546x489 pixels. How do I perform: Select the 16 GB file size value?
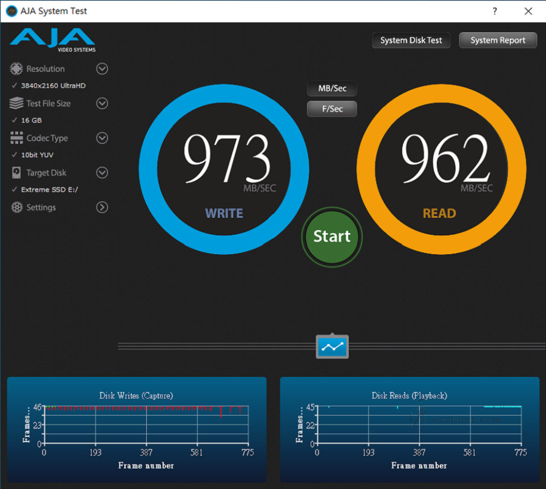pos(32,120)
